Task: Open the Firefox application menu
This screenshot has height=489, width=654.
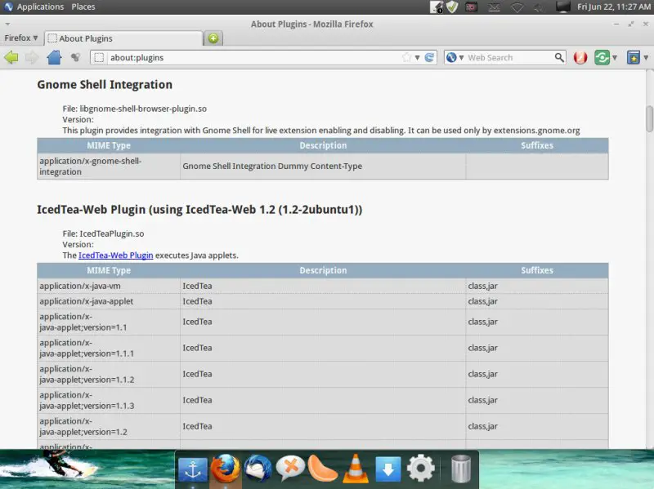Action: point(21,38)
